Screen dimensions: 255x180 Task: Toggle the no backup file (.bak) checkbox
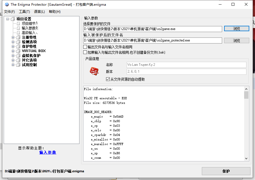coord(85,52)
